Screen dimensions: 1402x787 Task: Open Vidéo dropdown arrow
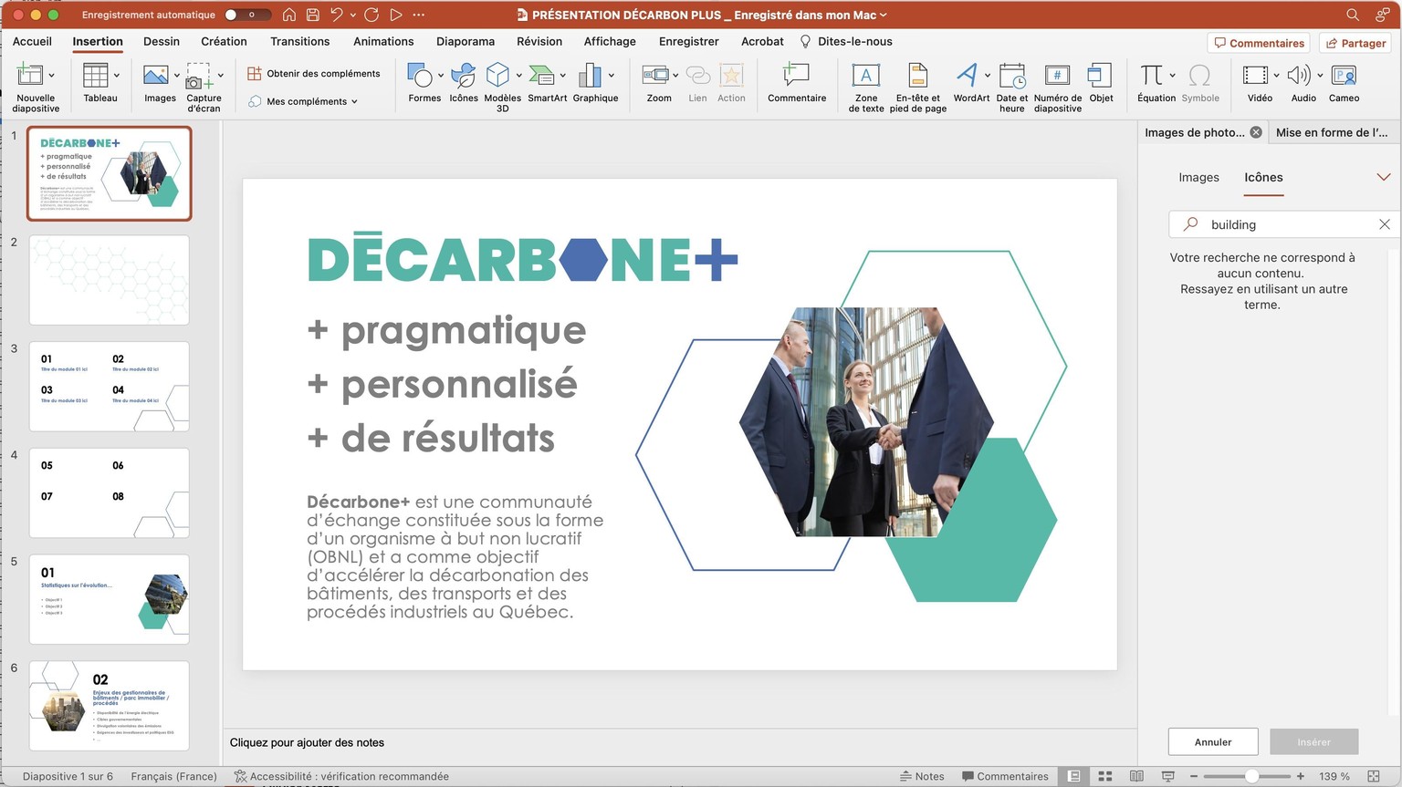[x=1276, y=76]
